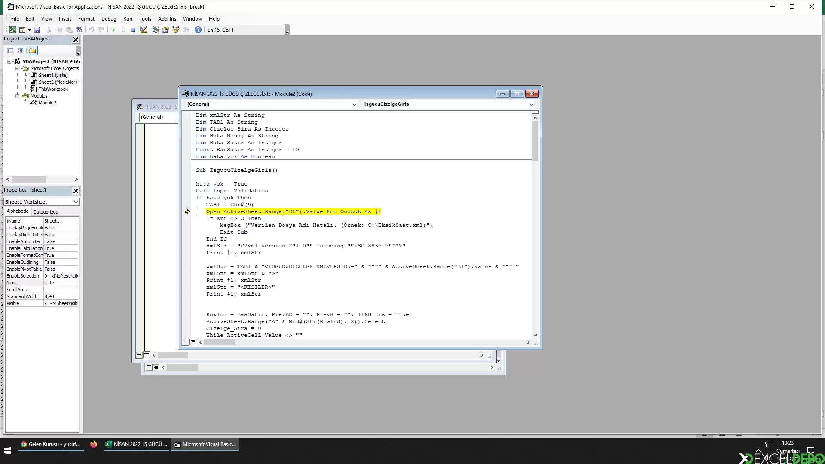Open Visual Basic Help icon
The height and width of the screenshot is (464, 825).
pos(198,30)
